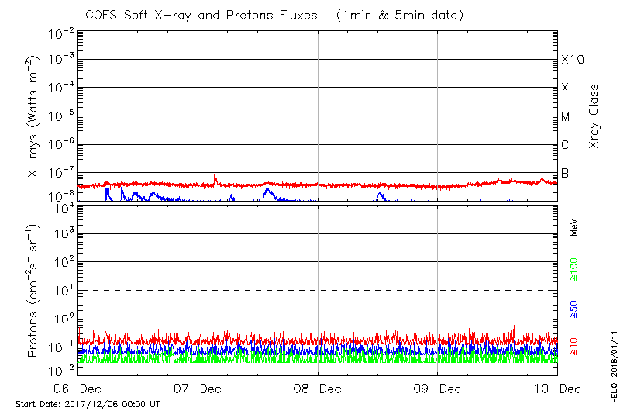Click the C flare class label
This screenshot has width=620, height=411.
pos(566,145)
